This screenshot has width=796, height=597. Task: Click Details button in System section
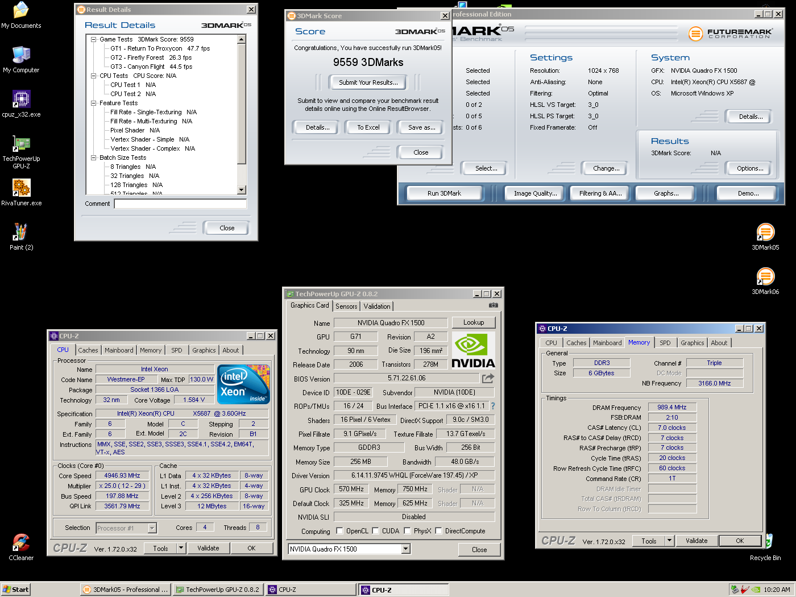[x=751, y=117]
